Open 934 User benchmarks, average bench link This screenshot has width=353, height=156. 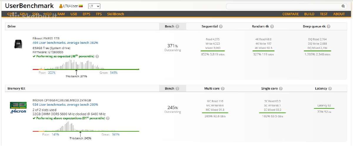coord(65,105)
